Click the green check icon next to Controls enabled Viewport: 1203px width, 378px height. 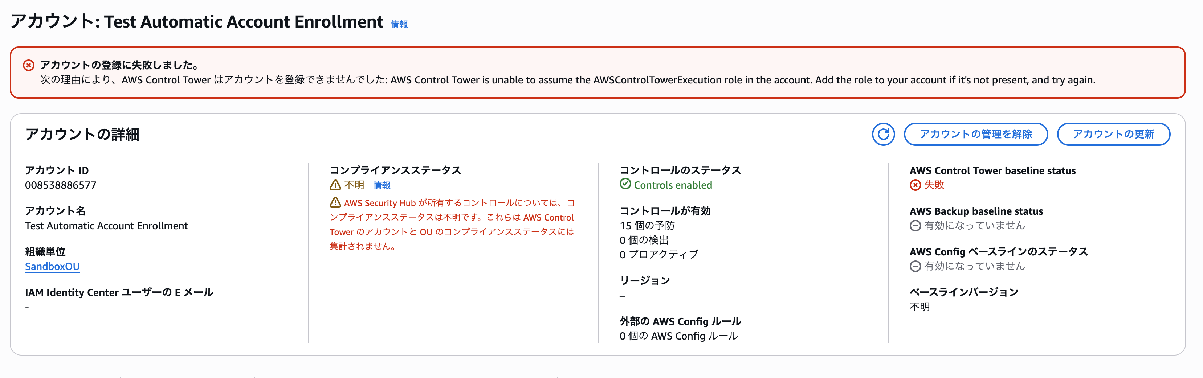[626, 185]
